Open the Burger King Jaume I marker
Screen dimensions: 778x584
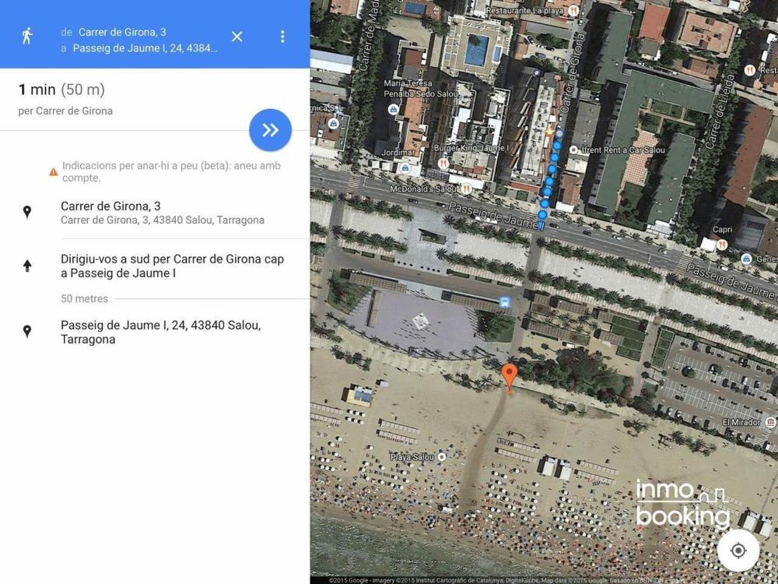coord(443,163)
